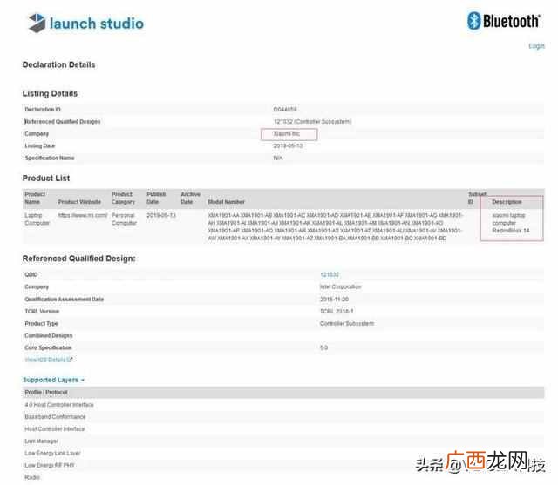Click the Referenced Qualified Designs label
Viewport: 558px width, 485px height.
[62, 122]
